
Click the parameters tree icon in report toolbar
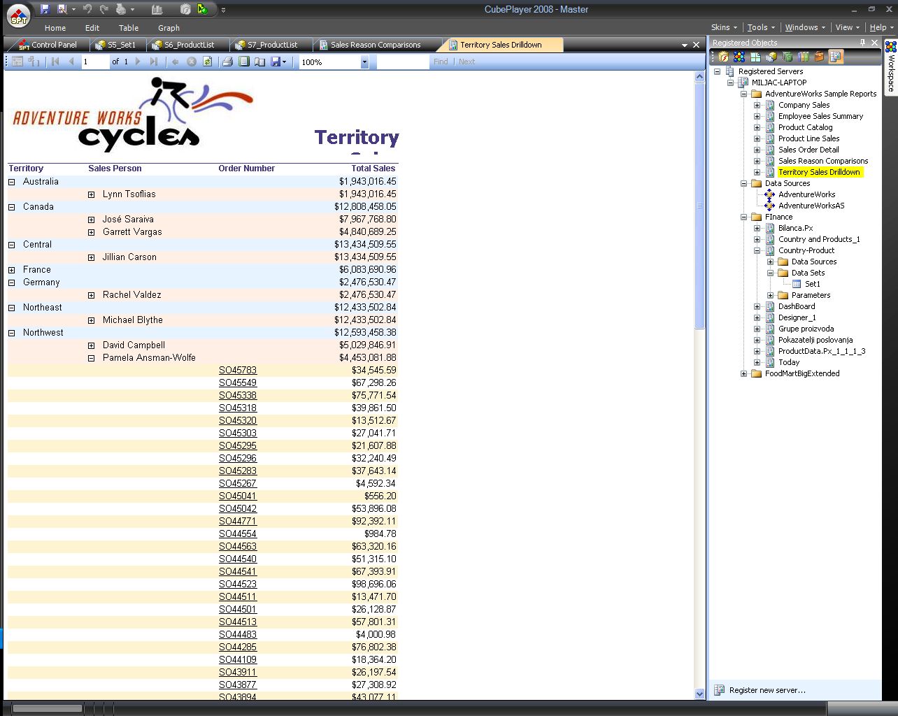33,62
